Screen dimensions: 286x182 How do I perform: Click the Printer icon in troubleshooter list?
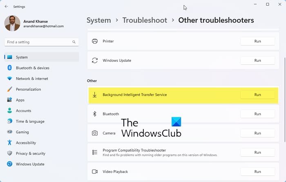pos(95,41)
